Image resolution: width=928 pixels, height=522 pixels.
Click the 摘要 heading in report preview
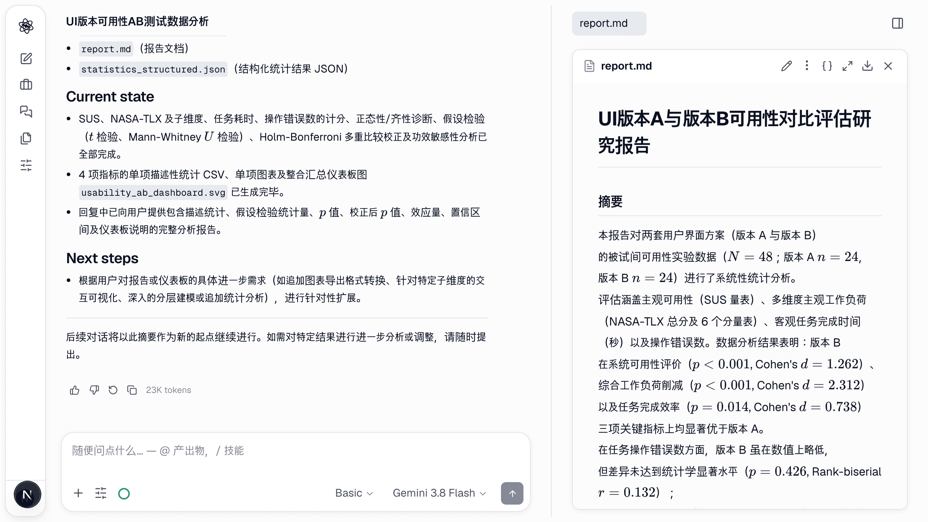point(610,202)
